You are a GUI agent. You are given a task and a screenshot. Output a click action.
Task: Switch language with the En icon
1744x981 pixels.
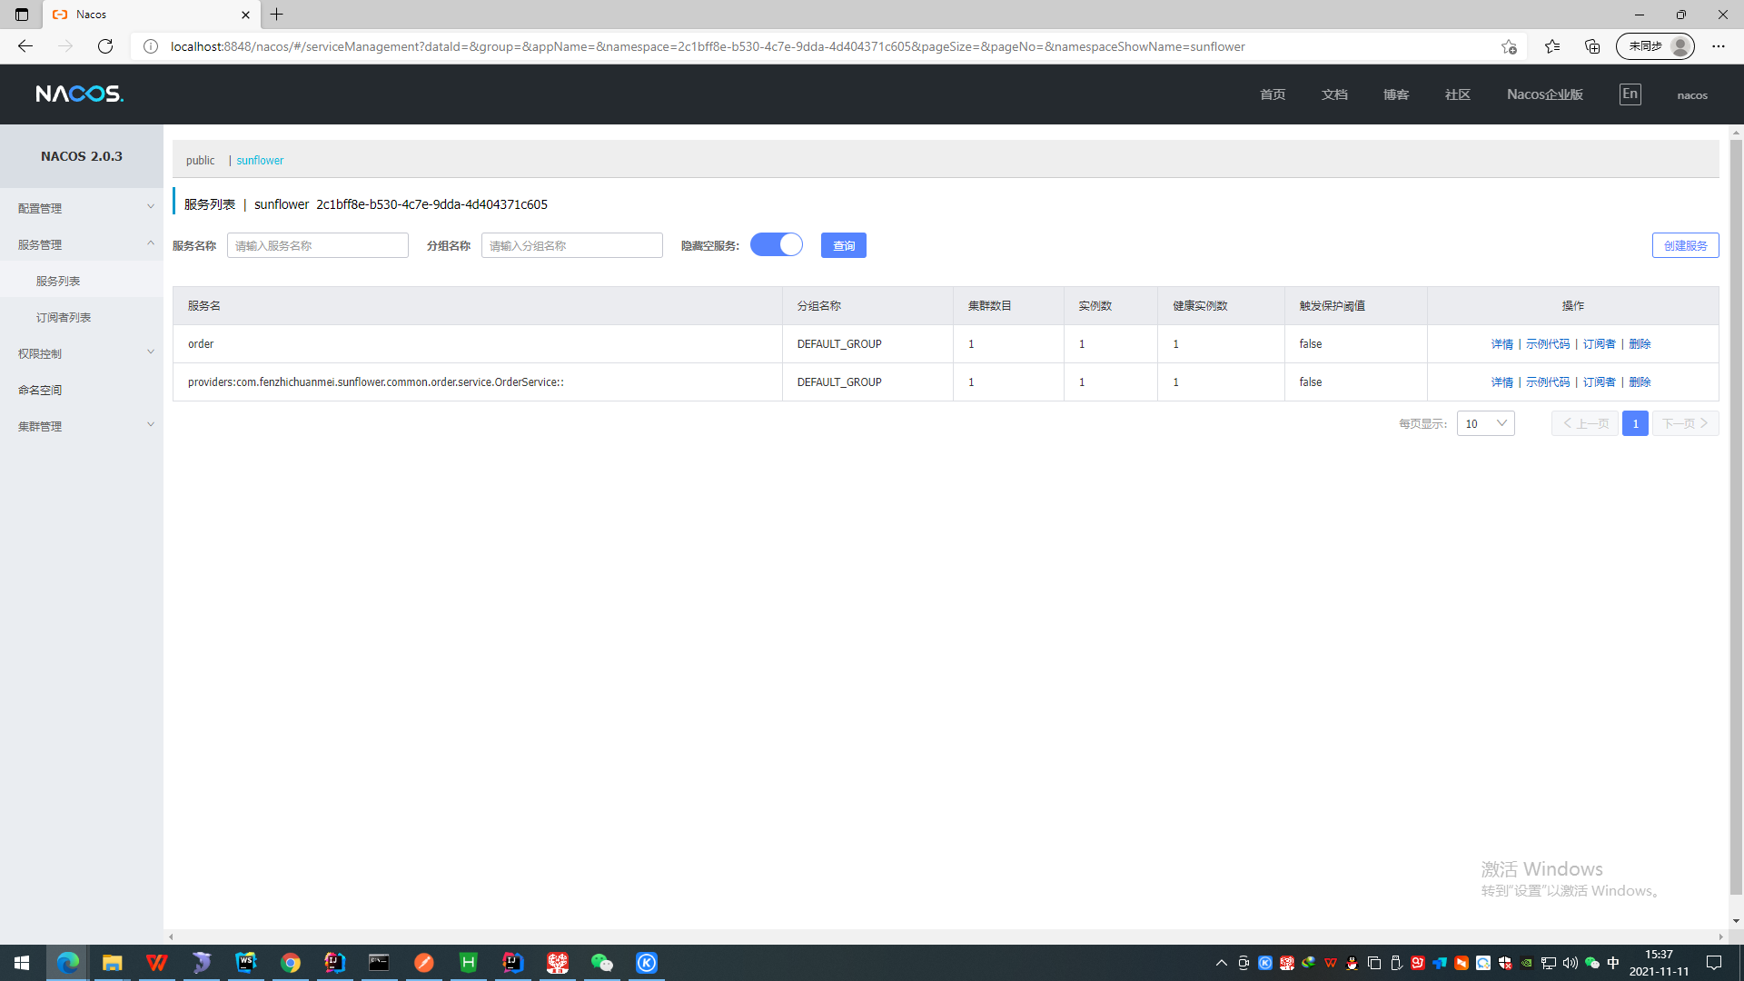click(1630, 94)
